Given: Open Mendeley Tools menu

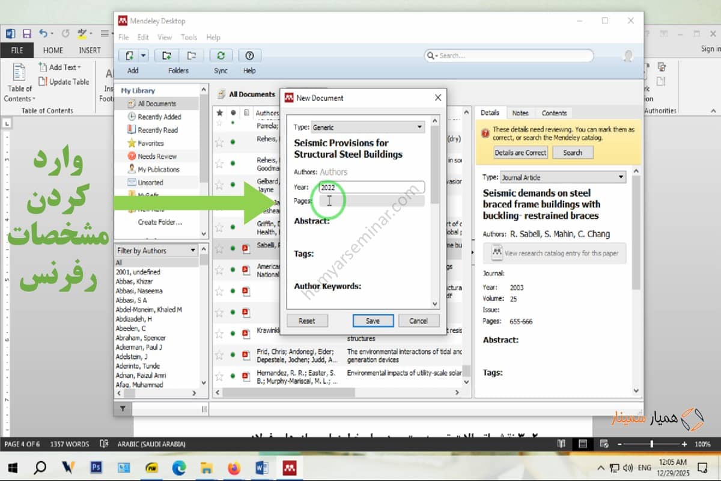Looking at the screenshot, I should click(189, 37).
